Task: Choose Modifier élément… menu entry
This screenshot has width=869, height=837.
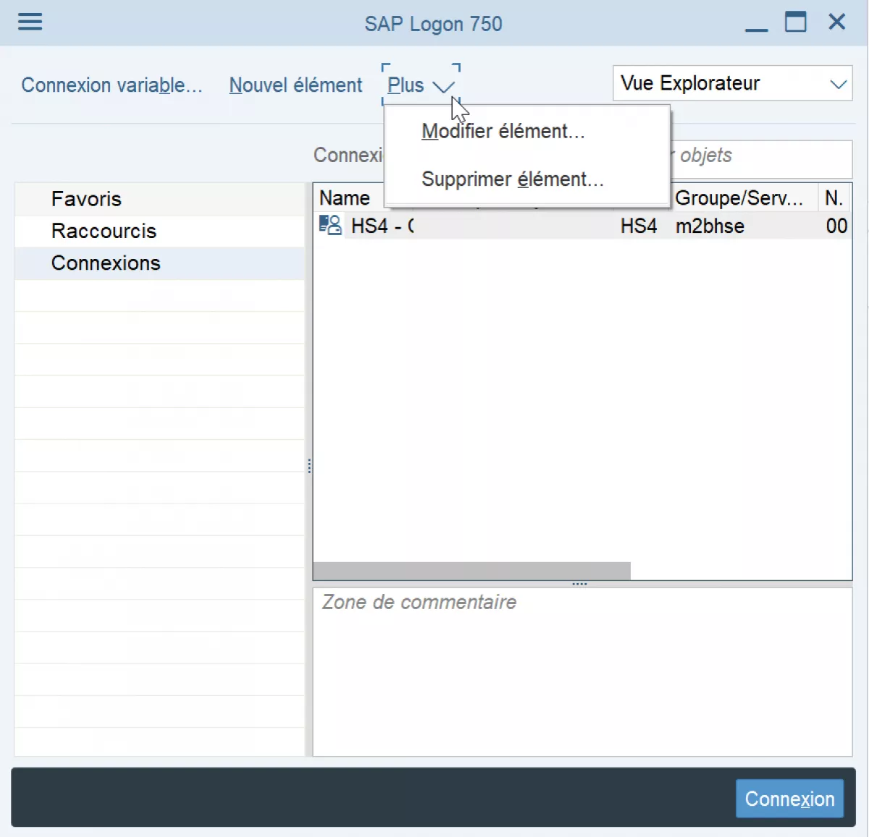Action: click(503, 131)
